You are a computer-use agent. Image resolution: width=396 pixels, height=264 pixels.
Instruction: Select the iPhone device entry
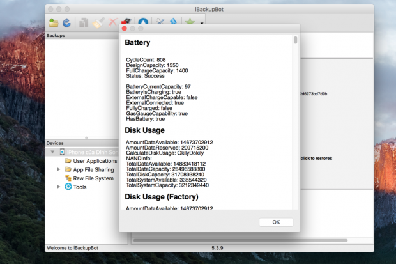point(89,152)
